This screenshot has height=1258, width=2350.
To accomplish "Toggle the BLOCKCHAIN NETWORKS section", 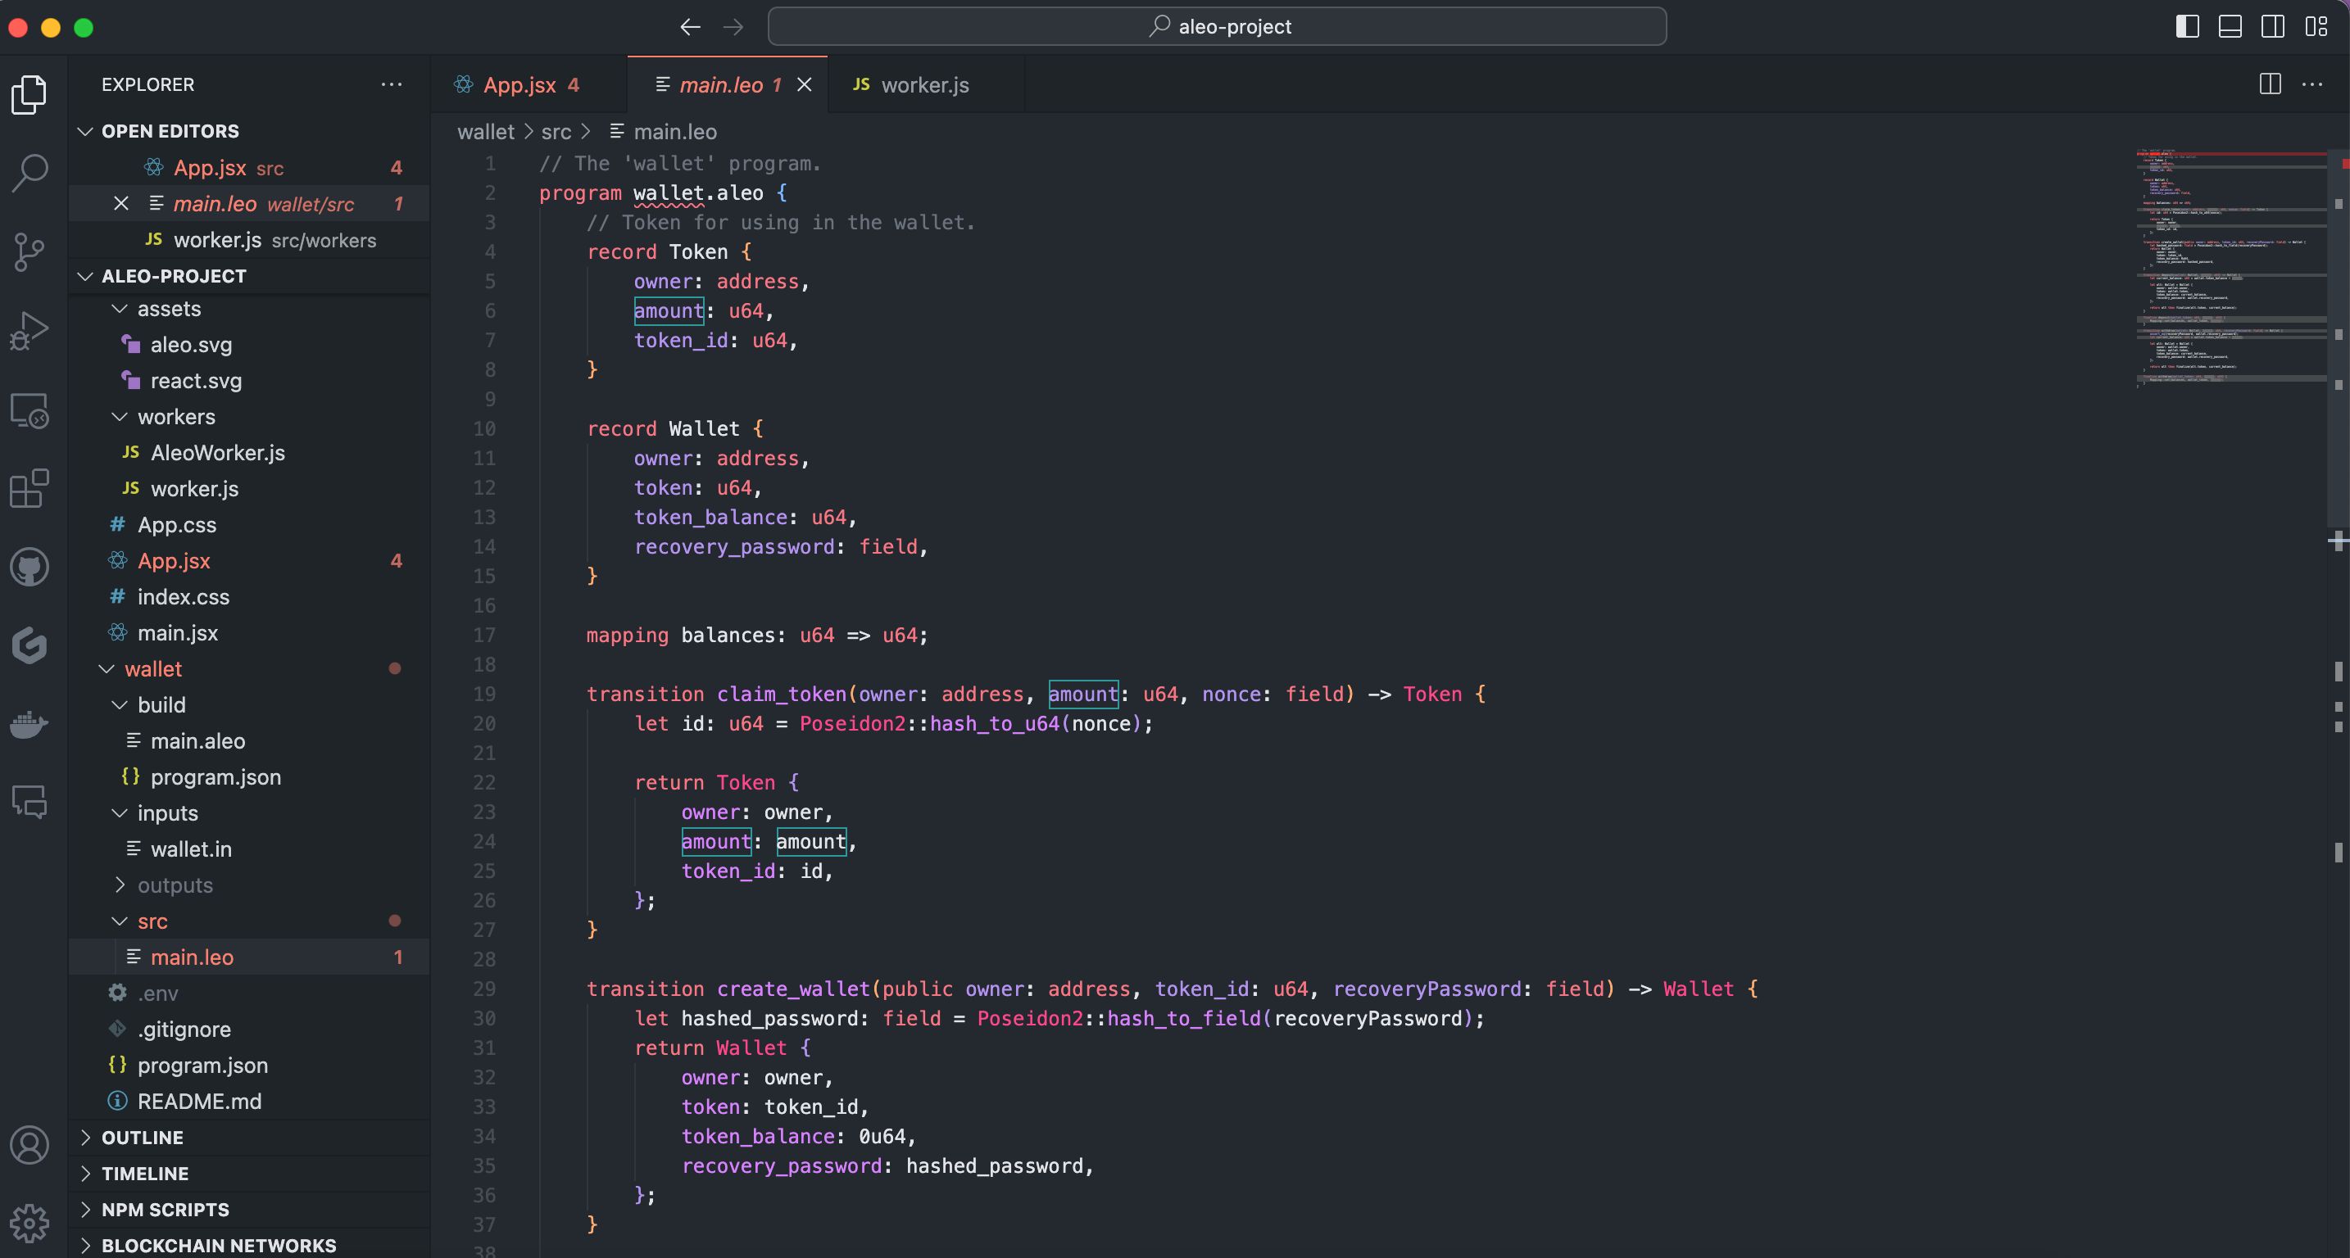I will tap(219, 1244).
